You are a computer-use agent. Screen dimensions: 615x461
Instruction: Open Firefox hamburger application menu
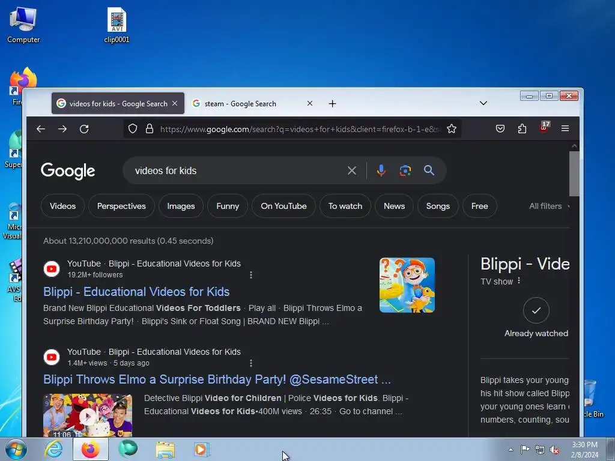point(565,128)
